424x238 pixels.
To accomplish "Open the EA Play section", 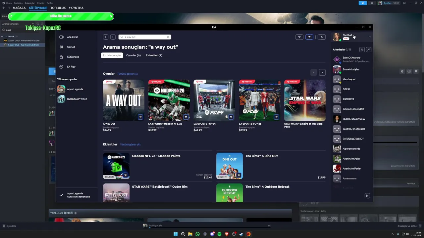I will pos(71,67).
